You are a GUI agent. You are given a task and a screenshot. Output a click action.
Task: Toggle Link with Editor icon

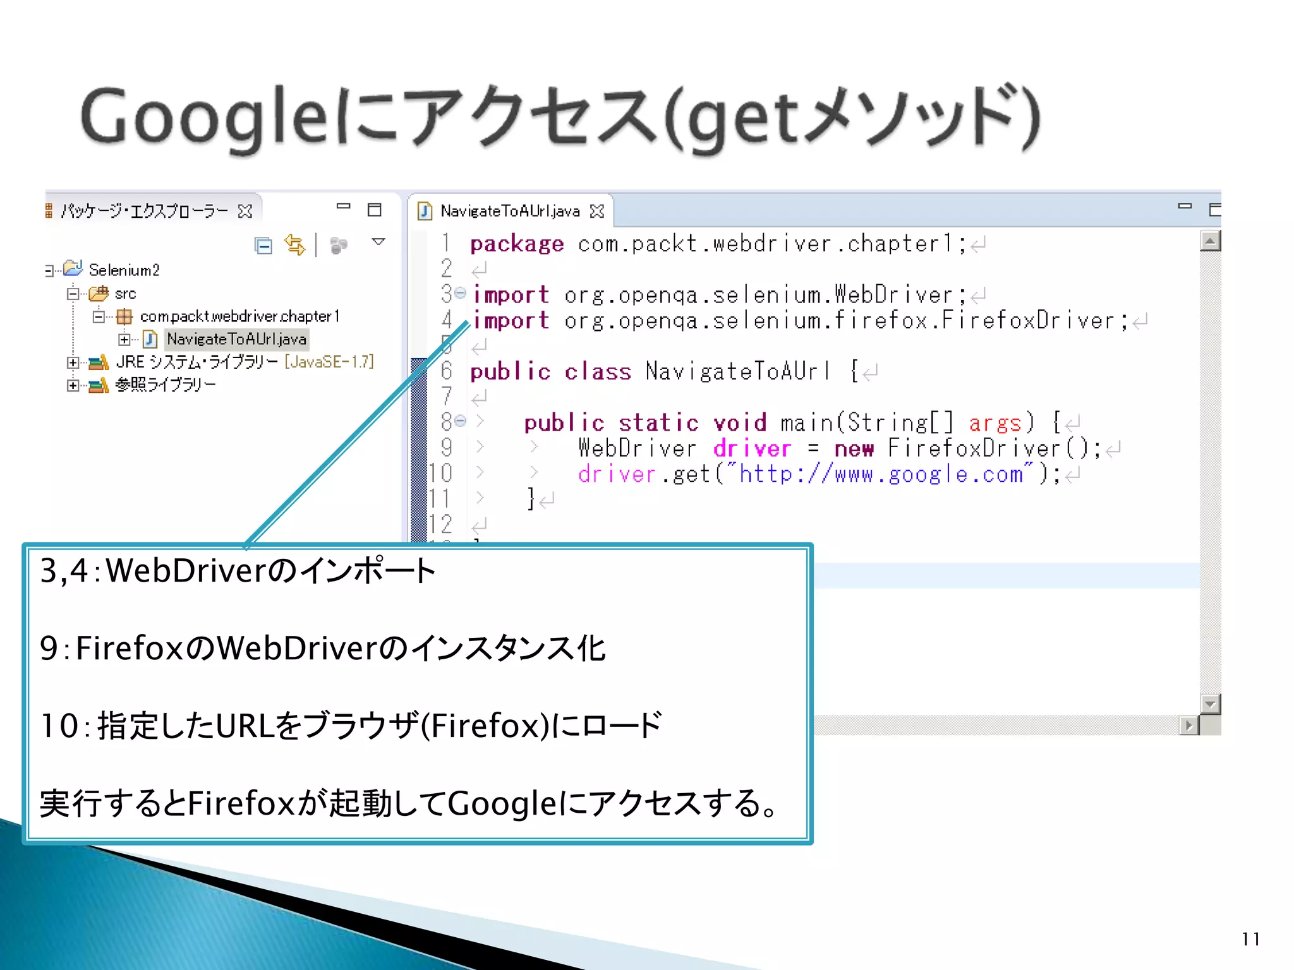(294, 244)
